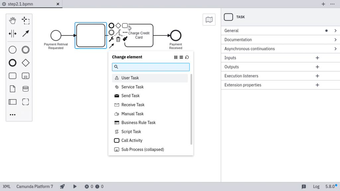Expand the General section
Screen dimensions: 340x191
(x=280, y=31)
